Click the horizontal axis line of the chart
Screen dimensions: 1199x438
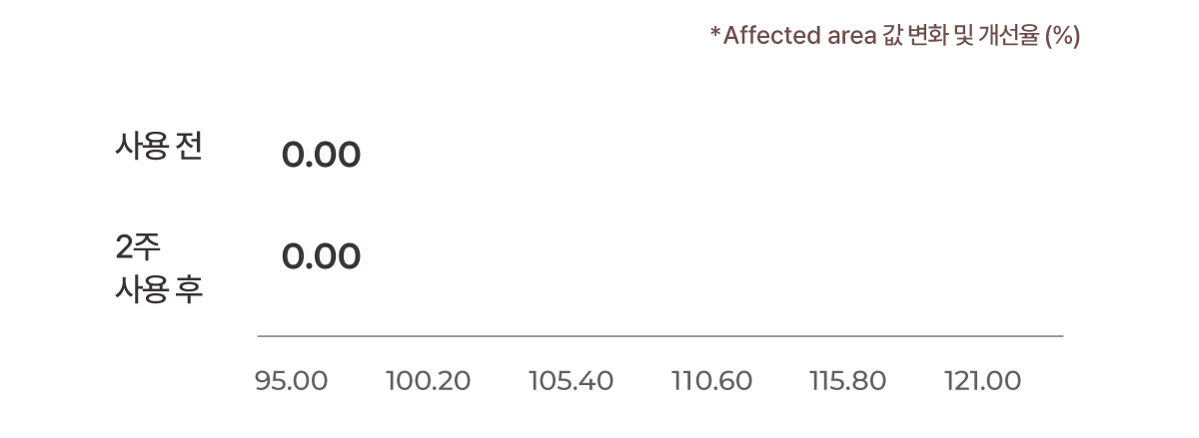coord(659,337)
